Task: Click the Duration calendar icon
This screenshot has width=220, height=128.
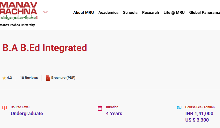Action: 100,108
